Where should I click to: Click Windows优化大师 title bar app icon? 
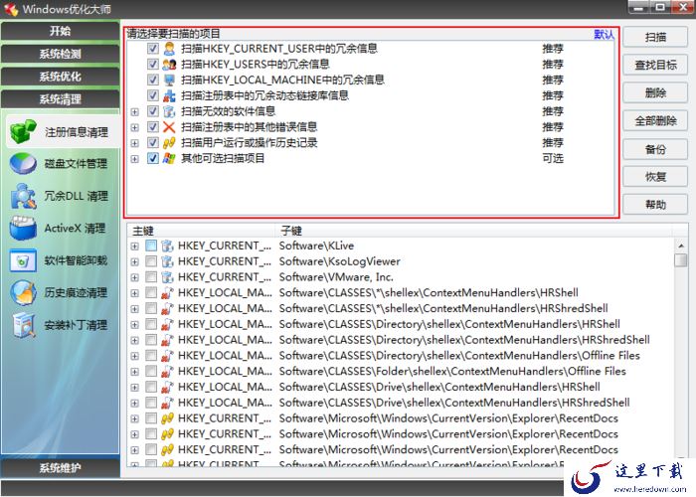coord(11,9)
